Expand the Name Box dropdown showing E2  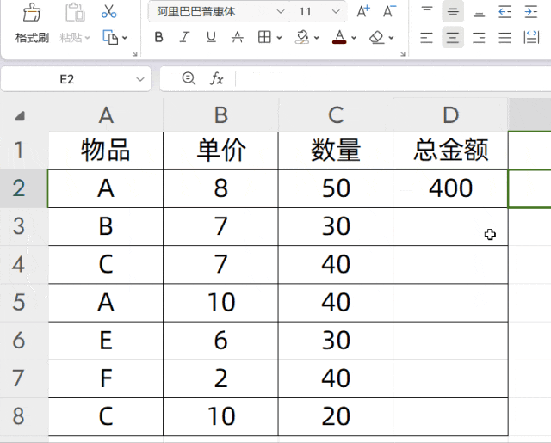(x=140, y=79)
